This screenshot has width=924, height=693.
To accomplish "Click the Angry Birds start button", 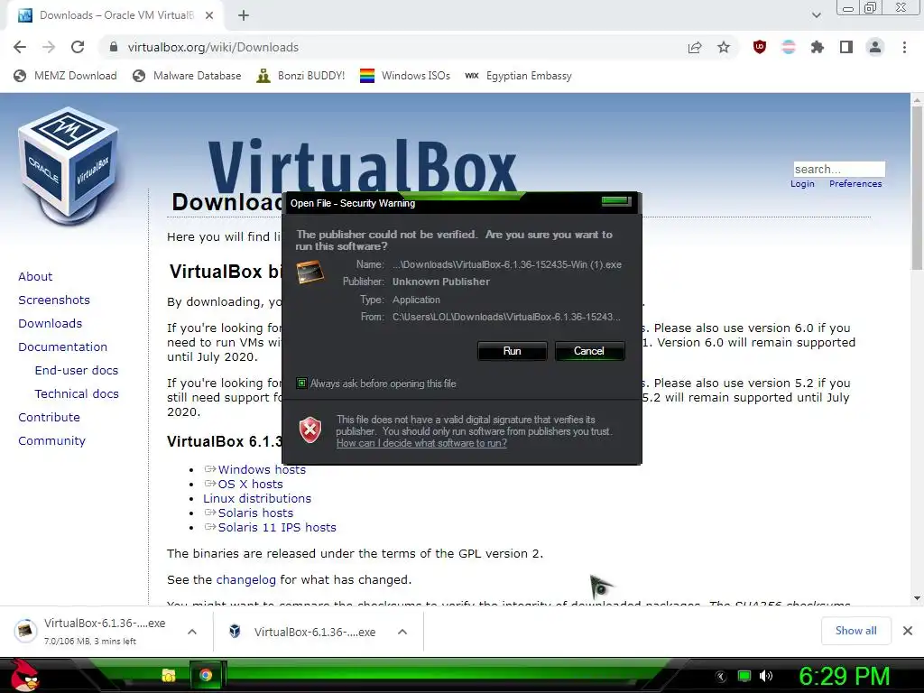I will [23, 675].
